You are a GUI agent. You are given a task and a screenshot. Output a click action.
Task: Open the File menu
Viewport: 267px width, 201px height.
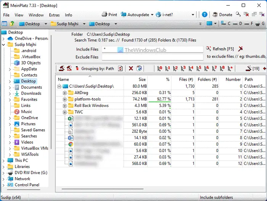click(6, 15)
